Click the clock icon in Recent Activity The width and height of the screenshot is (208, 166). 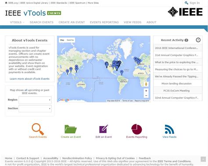(x=198, y=40)
